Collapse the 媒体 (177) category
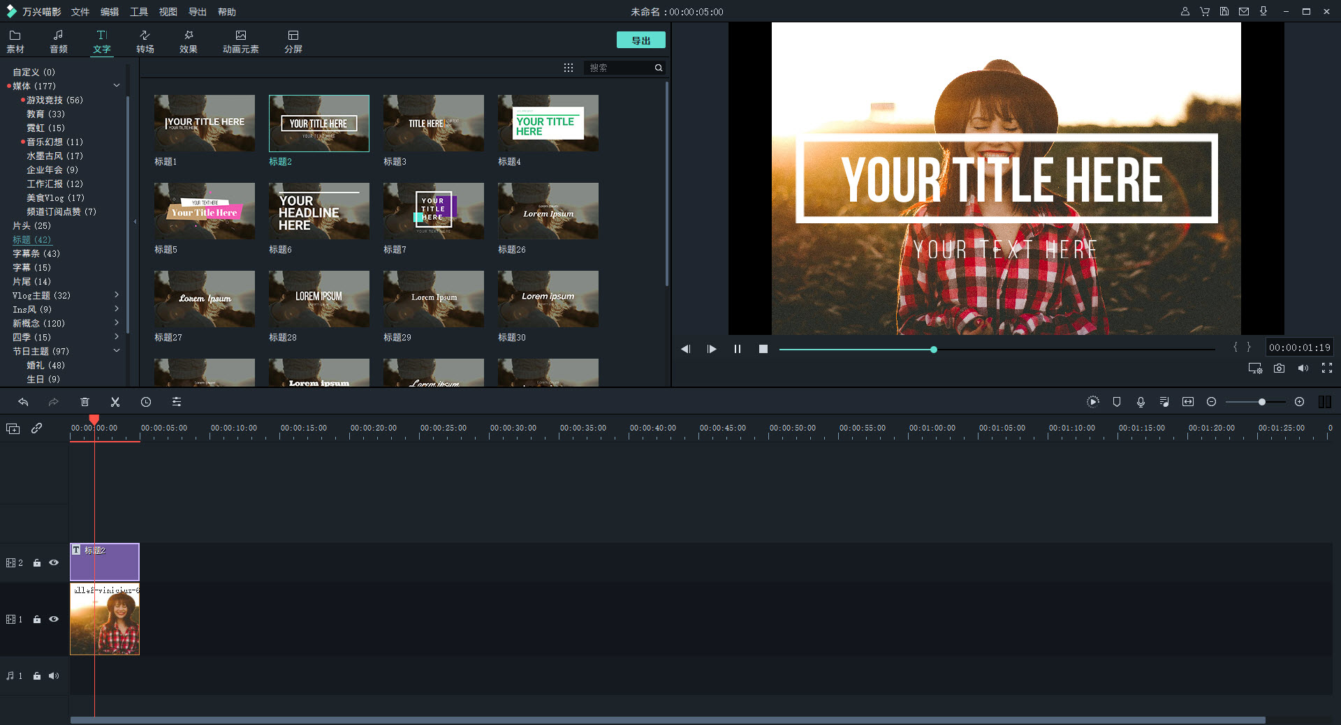 coord(117,86)
